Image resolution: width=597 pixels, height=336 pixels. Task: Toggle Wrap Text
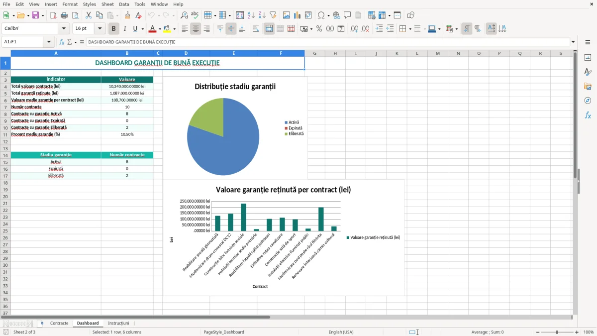click(256, 29)
